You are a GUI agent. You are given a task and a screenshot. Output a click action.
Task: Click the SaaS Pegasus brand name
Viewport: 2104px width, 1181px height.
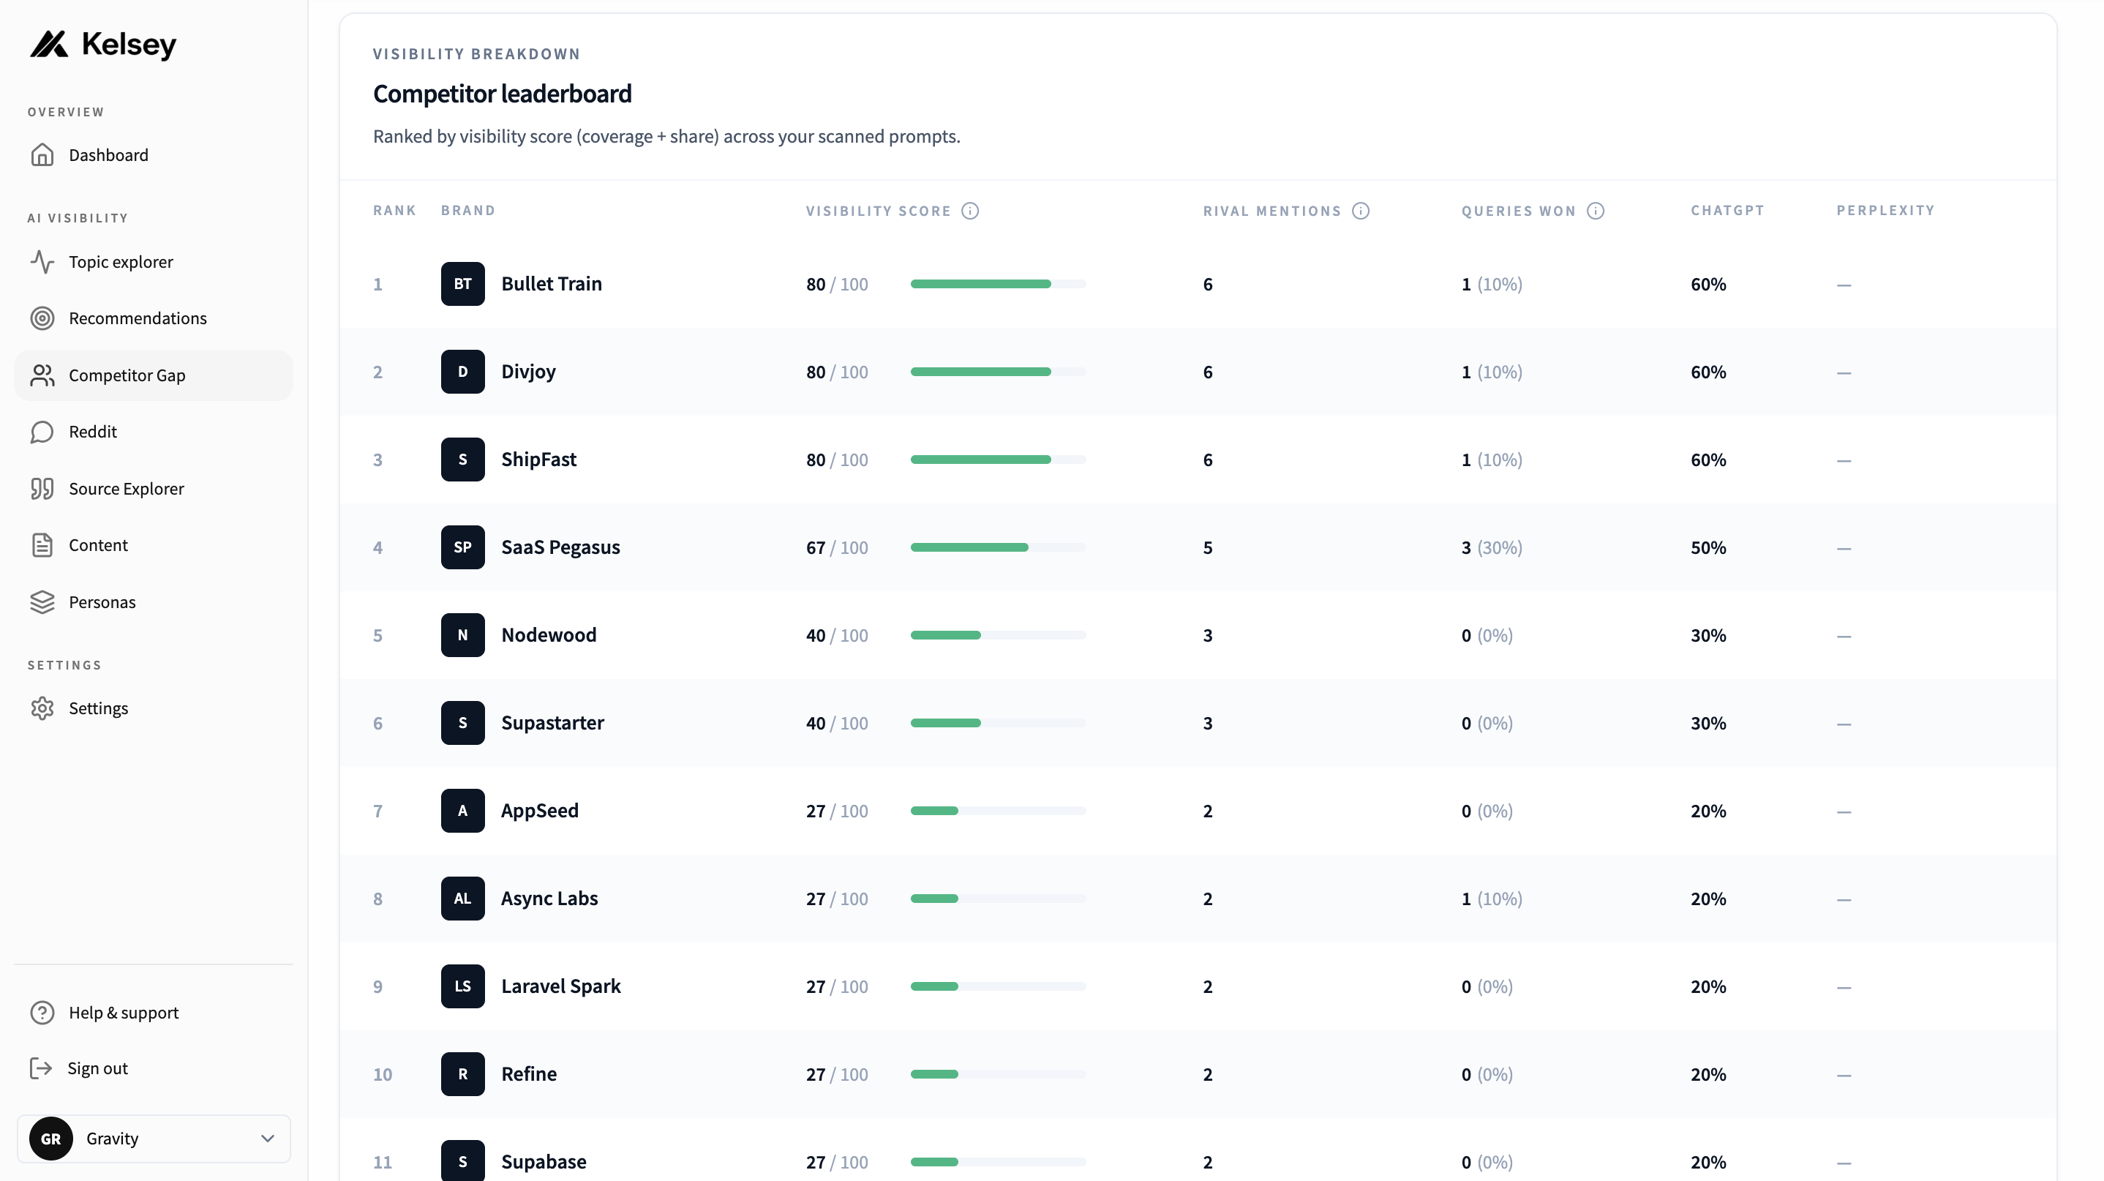point(560,548)
